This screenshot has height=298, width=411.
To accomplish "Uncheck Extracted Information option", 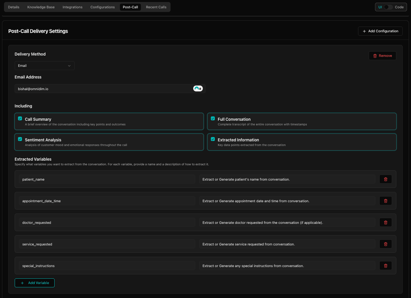I will 213,139.
